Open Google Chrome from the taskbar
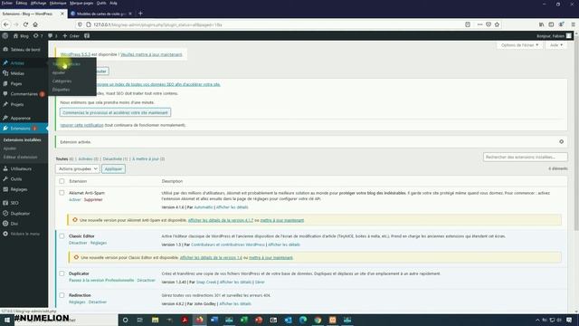The width and height of the screenshot is (579, 326). [318, 320]
